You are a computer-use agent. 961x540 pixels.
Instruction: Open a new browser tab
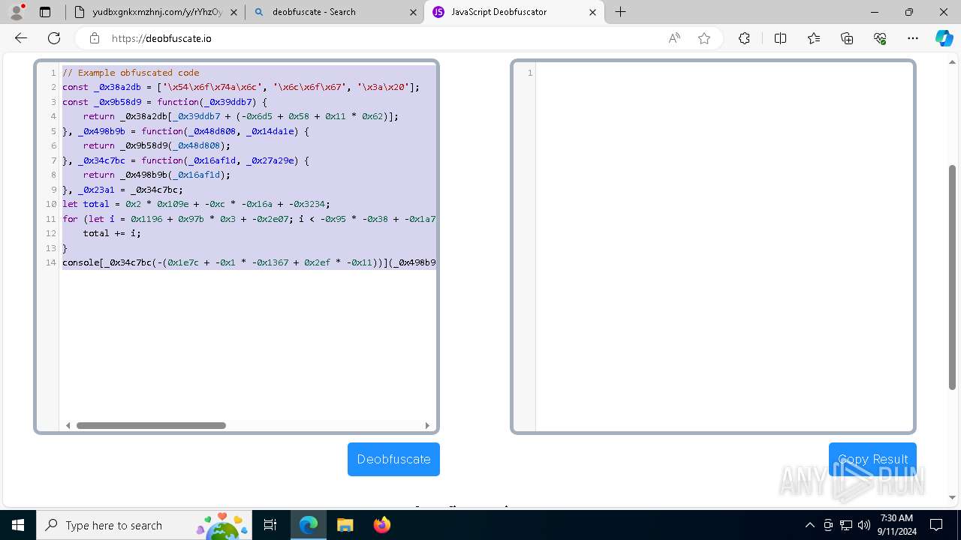coord(620,12)
